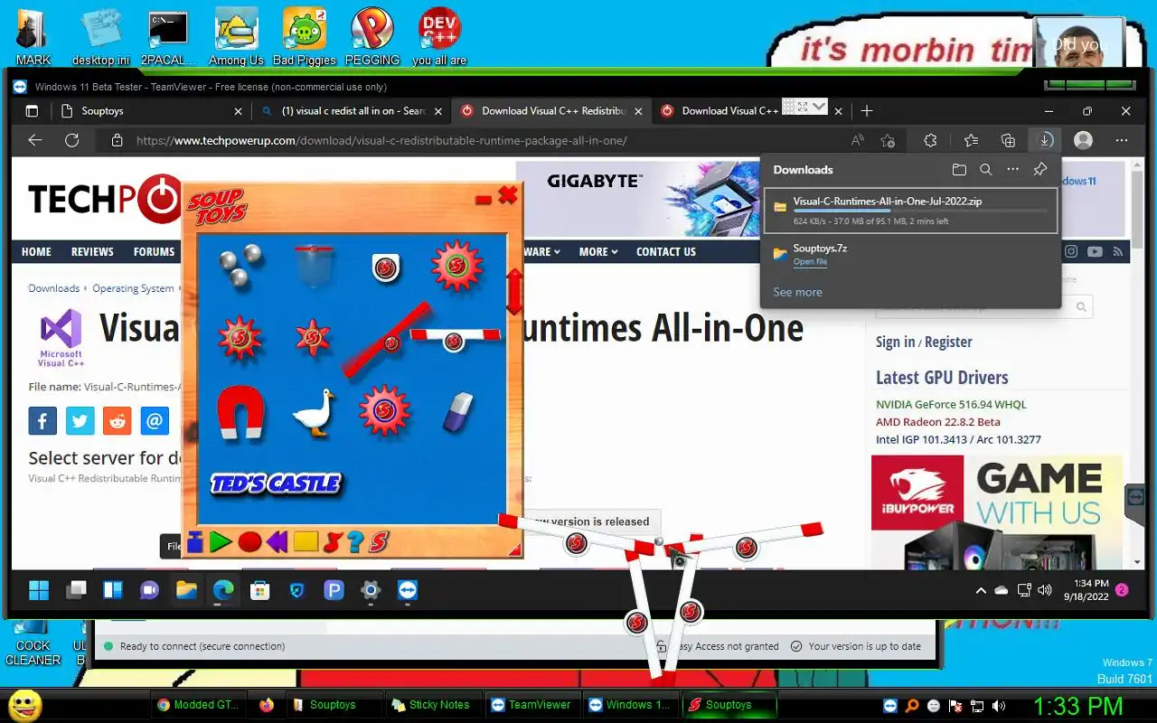The width and height of the screenshot is (1157, 723).
Task: Click the Register link
Action: [x=948, y=342]
